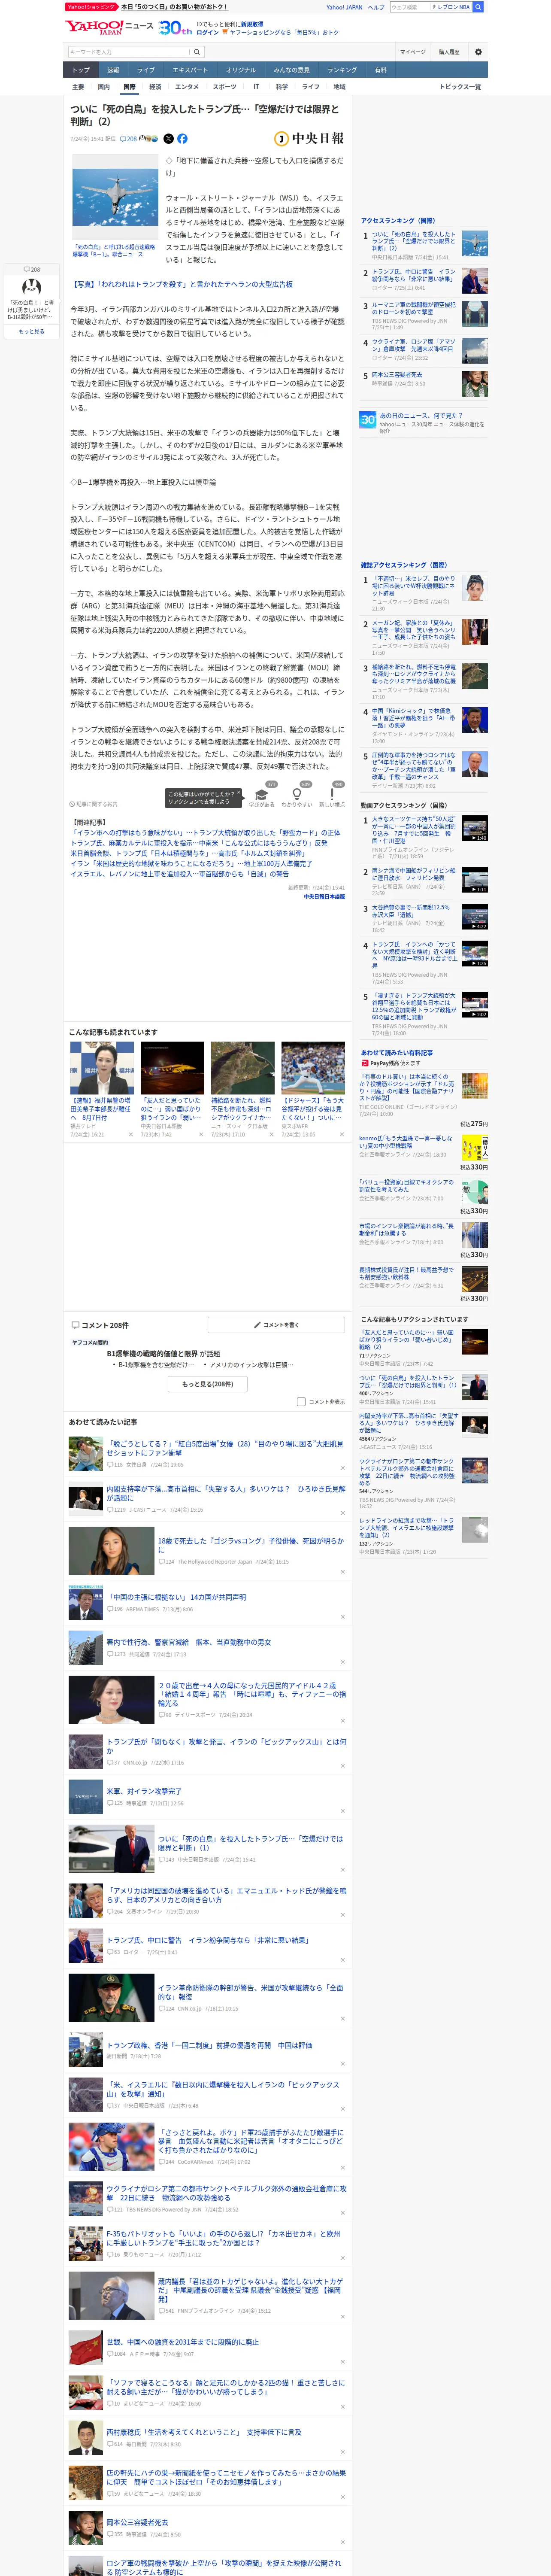Image resolution: width=551 pixels, height=2576 pixels.
Task: Select the スポーツ category tab
Action: coord(225,87)
